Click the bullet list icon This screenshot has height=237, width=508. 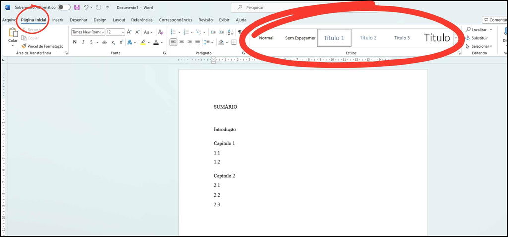173,32
